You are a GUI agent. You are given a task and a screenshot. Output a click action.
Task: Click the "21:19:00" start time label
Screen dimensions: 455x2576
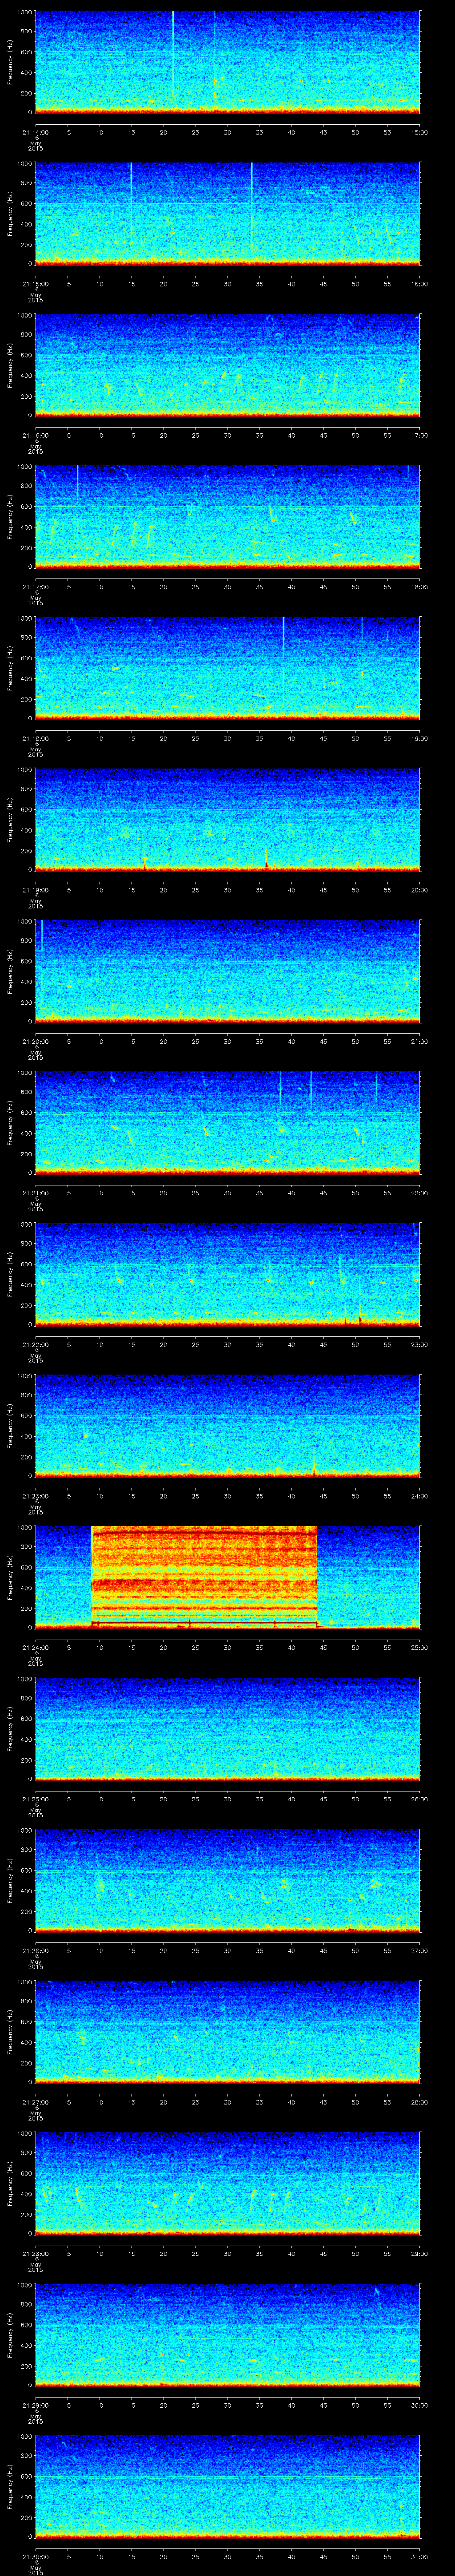(35, 890)
